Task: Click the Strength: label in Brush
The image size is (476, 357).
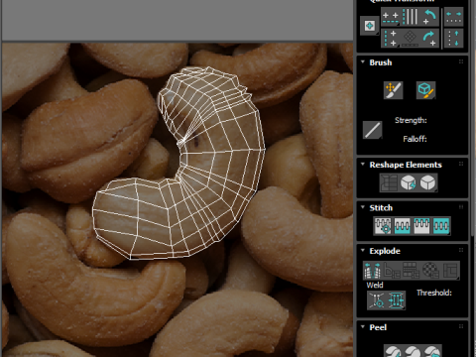Action: click(411, 121)
